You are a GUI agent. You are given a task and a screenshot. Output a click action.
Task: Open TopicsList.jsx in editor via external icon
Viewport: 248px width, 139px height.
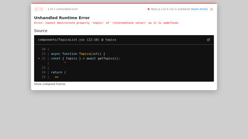pos(208,40)
